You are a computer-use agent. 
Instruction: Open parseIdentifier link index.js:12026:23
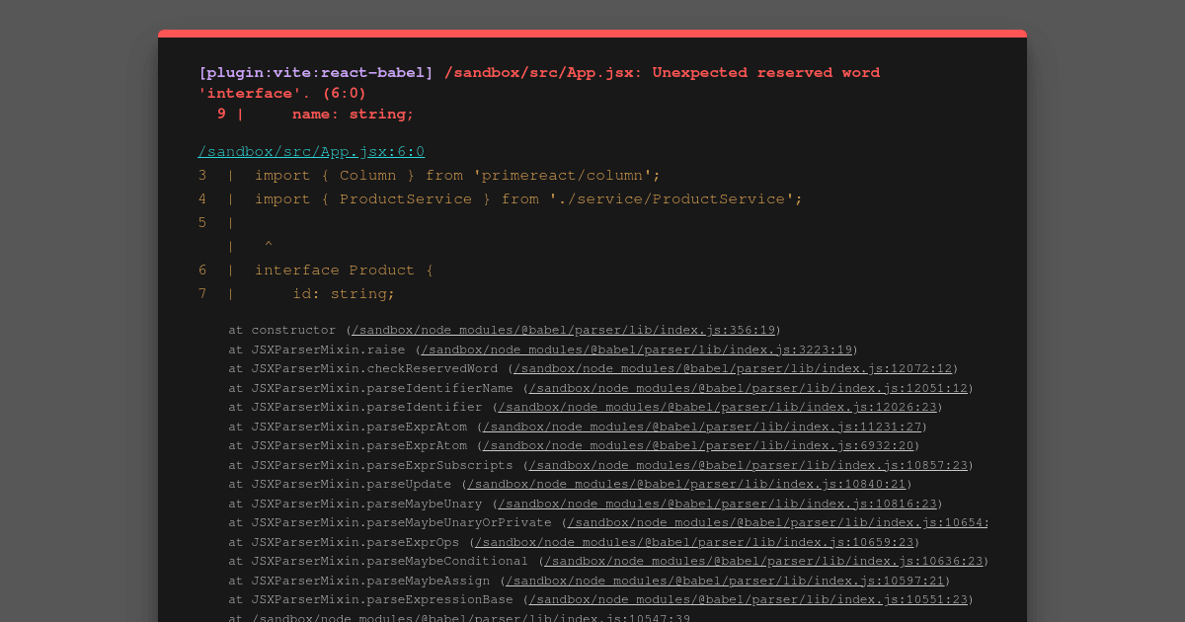pyautogui.click(x=717, y=407)
